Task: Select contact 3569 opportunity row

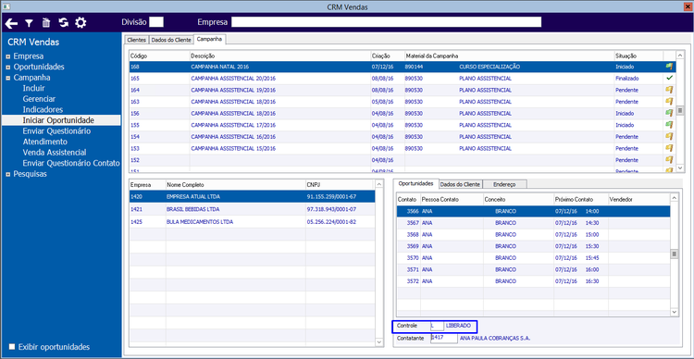Action: pyautogui.click(x=533, y=246)
